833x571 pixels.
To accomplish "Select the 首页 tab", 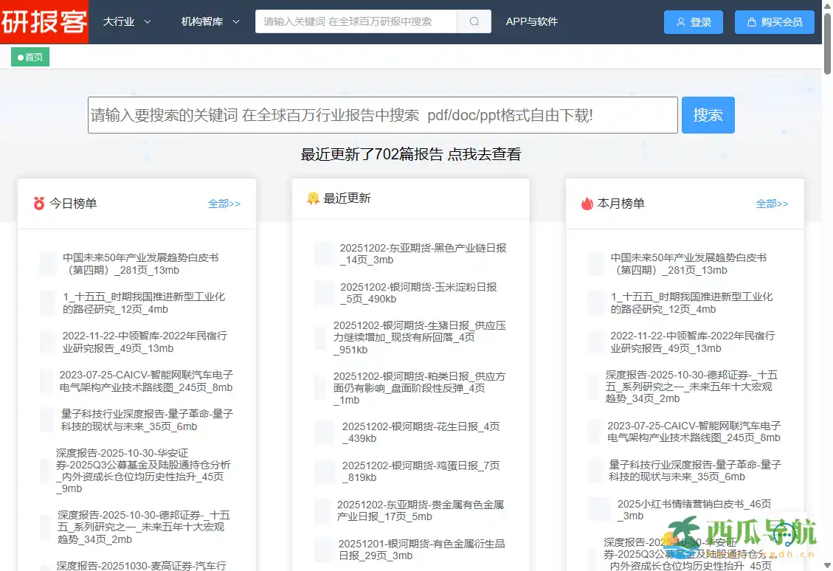I will pos(30,56).
